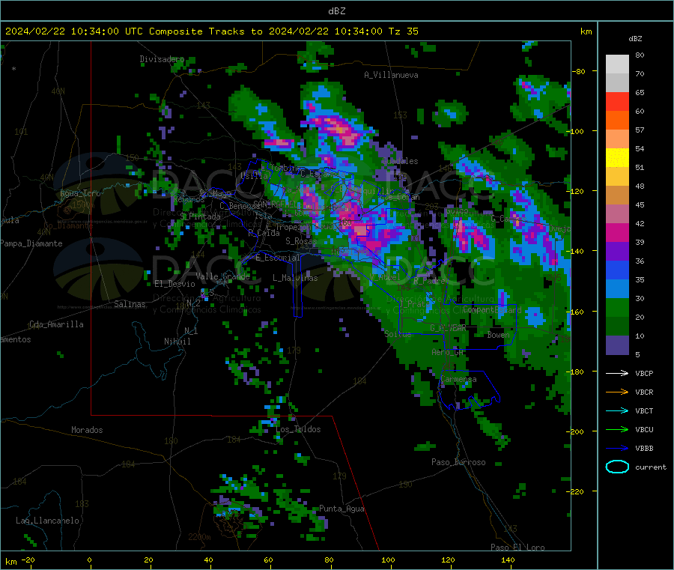Click the A_Villanueva map label
This screenshot has height=570, width=674.
[391, 75]
